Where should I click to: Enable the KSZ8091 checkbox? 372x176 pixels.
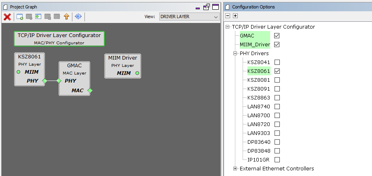(x=277, y=89)
